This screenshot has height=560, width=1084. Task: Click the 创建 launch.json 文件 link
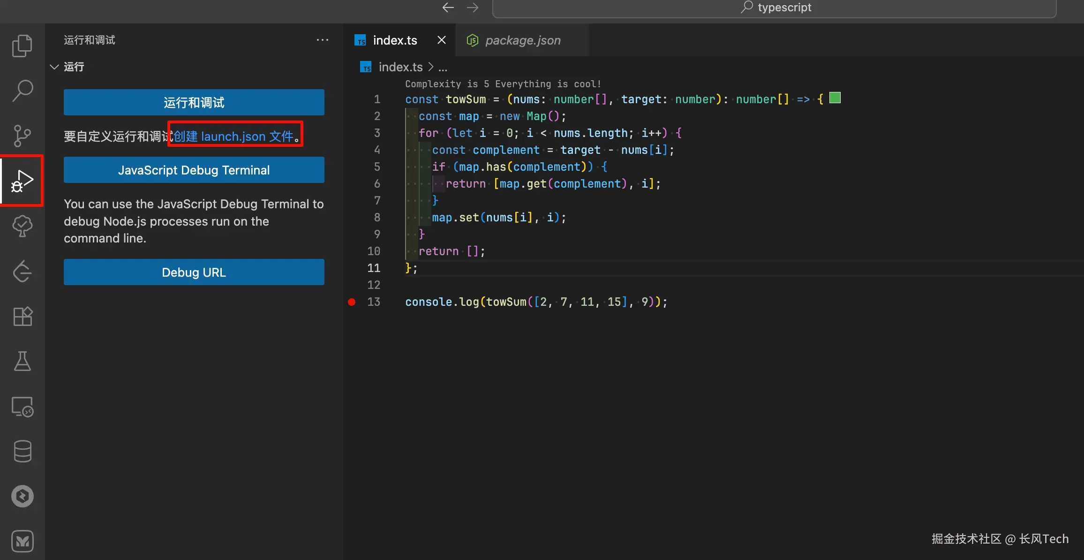[233, 136]
